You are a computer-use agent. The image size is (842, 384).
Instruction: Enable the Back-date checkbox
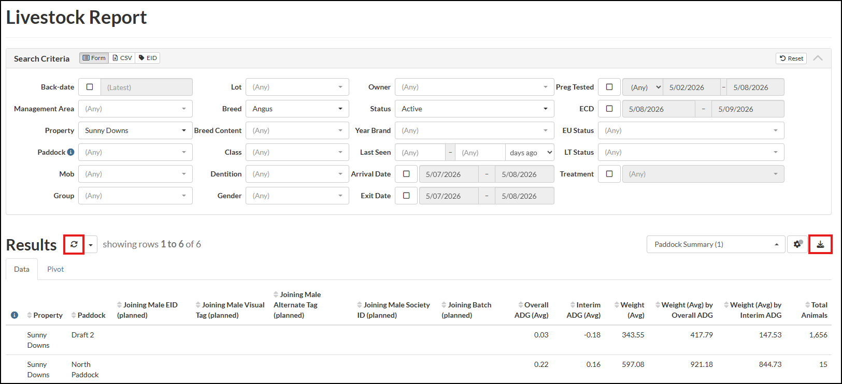click(x=90, y=87)
